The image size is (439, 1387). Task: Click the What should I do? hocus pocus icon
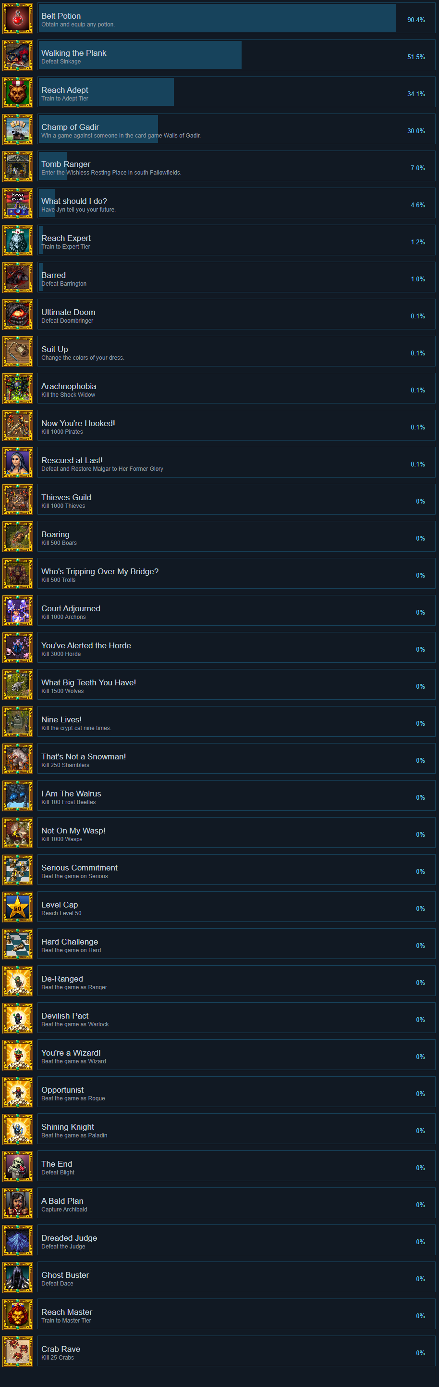[x=18, y=203]
